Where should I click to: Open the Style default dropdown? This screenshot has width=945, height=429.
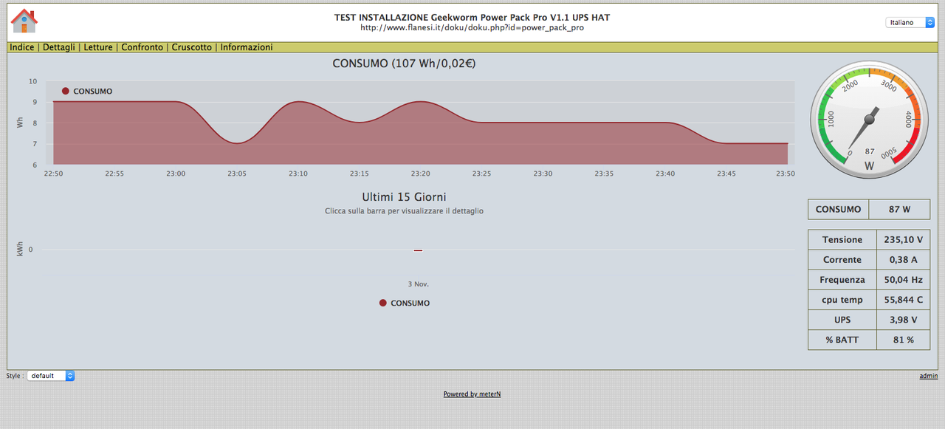click(51, 376)
